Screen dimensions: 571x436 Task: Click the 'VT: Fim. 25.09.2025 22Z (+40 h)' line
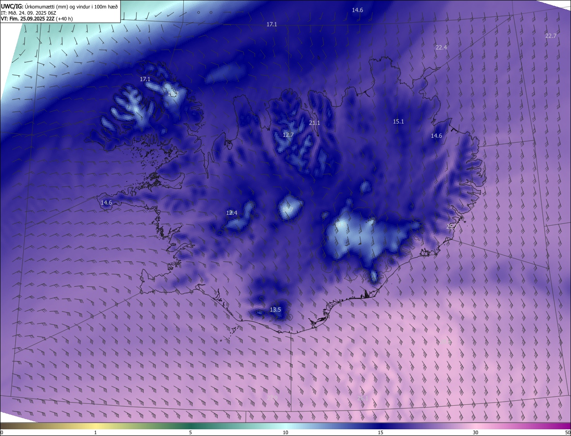click(37, 19)
